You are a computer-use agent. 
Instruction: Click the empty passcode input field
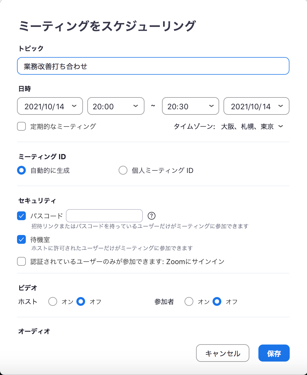point(104,216)
